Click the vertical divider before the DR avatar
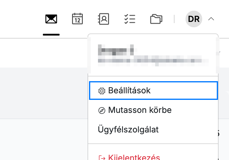The image size is (229, 160). tap(174, 19)
